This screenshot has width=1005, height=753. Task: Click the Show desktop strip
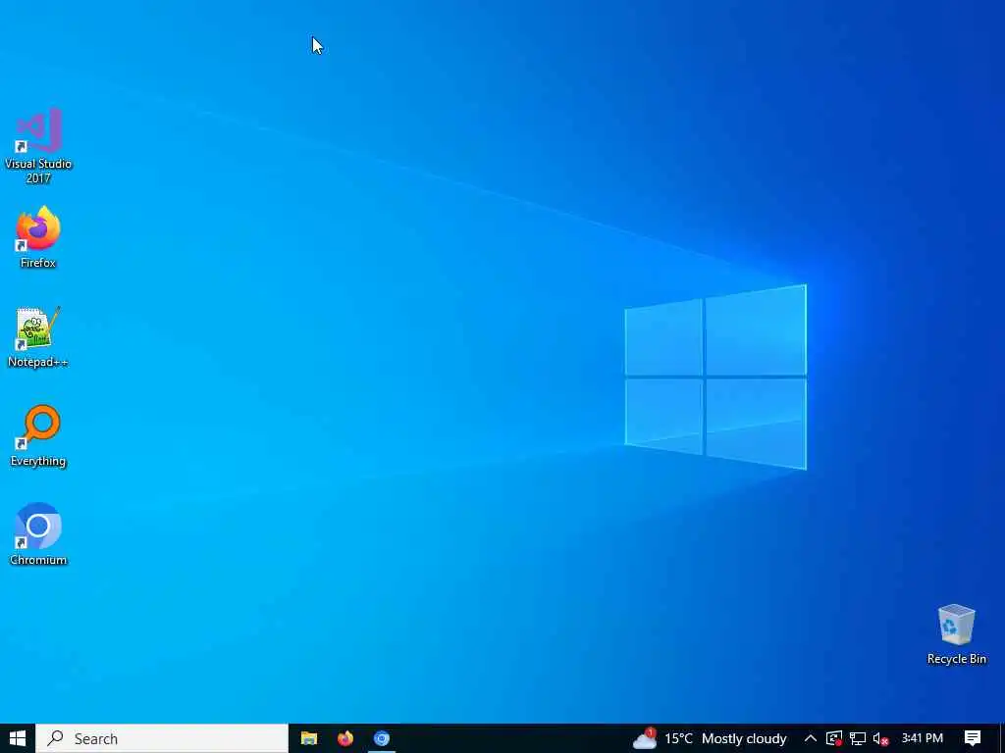[x=1001, y=738]
